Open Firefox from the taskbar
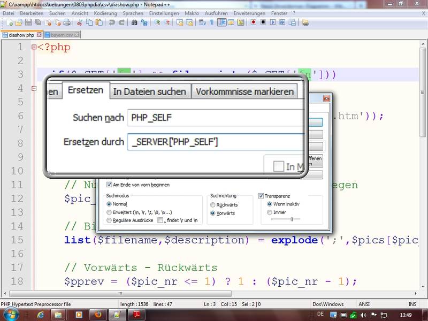The image size is (428, 321). pos(97,315)
